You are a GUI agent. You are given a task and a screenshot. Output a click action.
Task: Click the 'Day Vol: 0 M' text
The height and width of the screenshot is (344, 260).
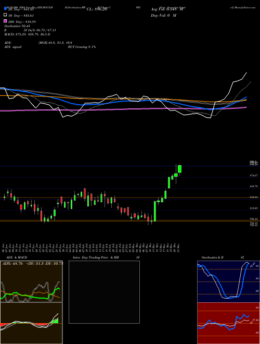[163, 16]
